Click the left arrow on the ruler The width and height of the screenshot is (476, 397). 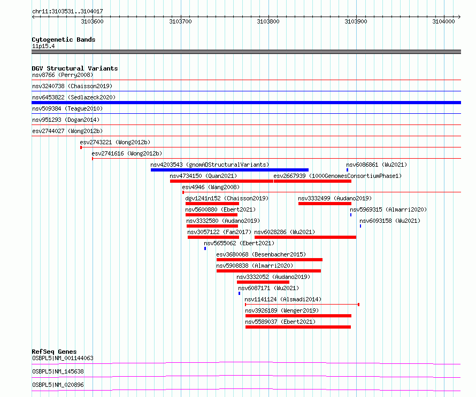pyautogui.click(x=33, y=17)
